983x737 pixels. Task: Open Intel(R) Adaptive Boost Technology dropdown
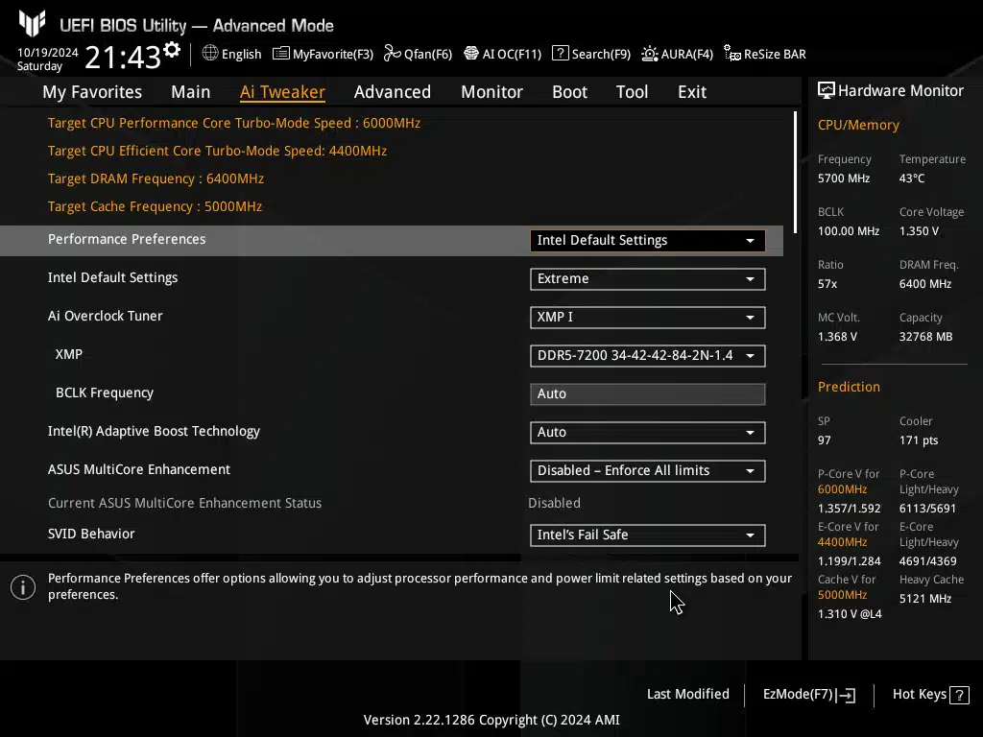click(x=648, y=433)
